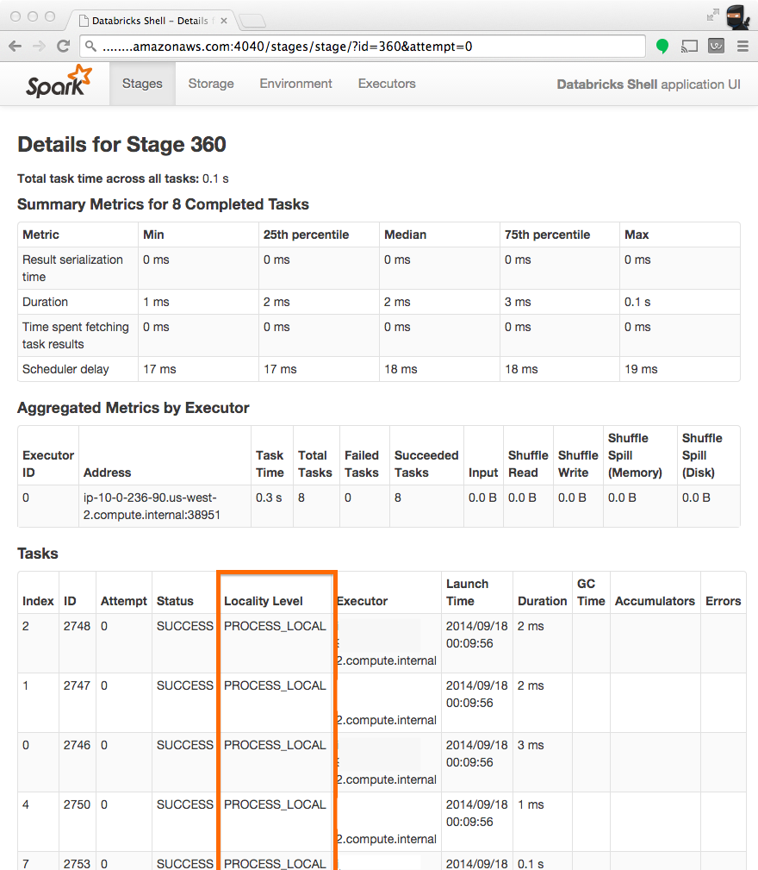The height and width of the screenshot is (870, 758).
Task: Click the GC Time column header
Action: click(x=591, y=592)
